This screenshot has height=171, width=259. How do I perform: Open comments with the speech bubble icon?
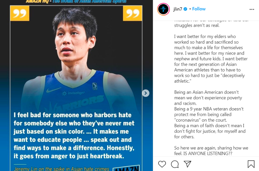175,164
